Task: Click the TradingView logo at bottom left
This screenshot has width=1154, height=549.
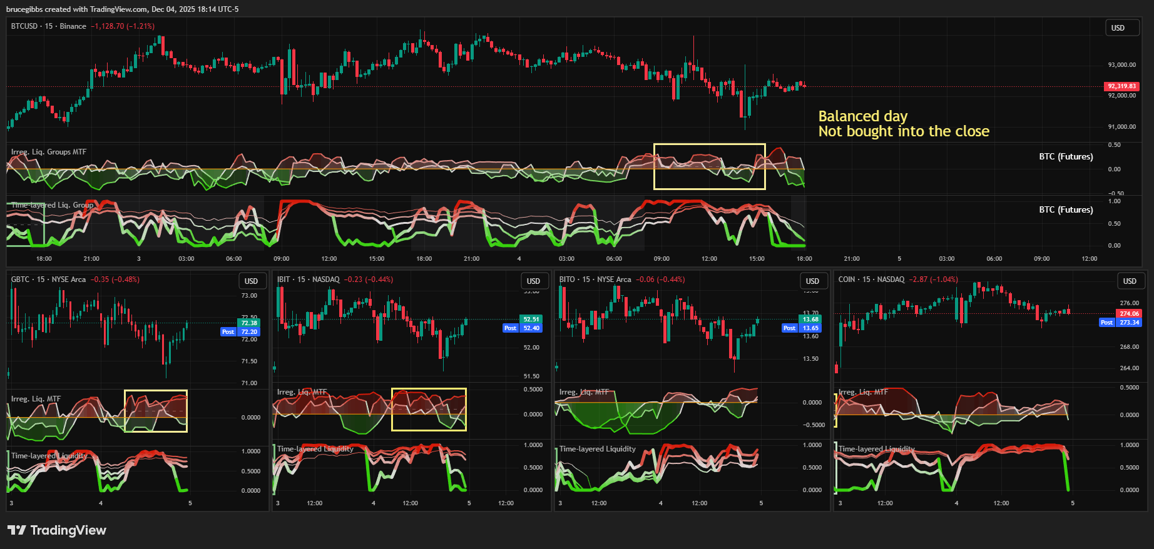Action: 57,530
